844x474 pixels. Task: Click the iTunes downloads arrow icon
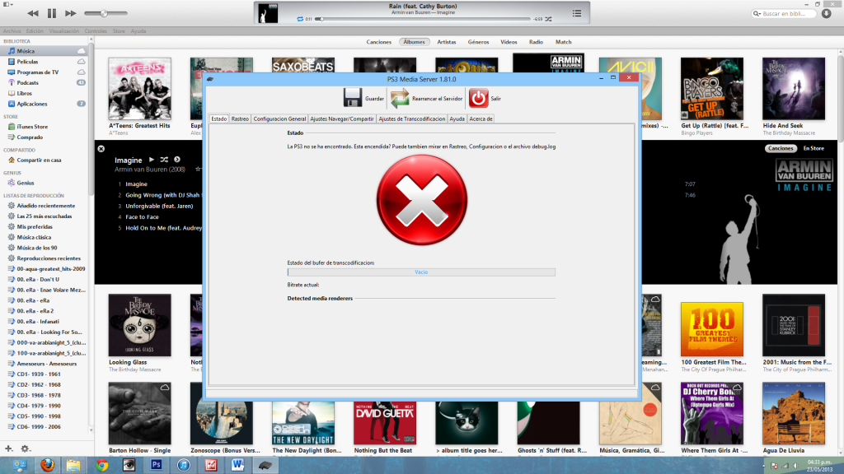click(826, 13)
